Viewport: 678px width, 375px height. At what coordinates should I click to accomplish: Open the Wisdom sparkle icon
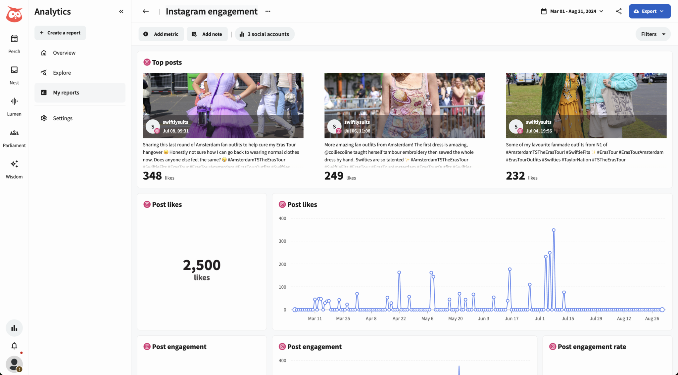click(14, 164)
